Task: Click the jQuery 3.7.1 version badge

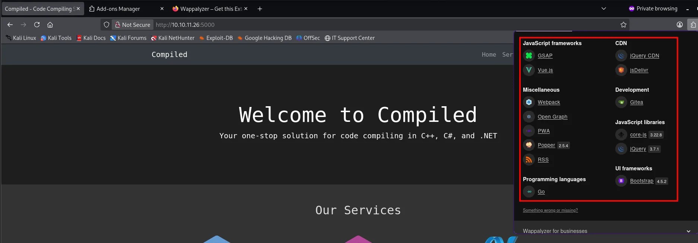Action: (x=654, y=149)
